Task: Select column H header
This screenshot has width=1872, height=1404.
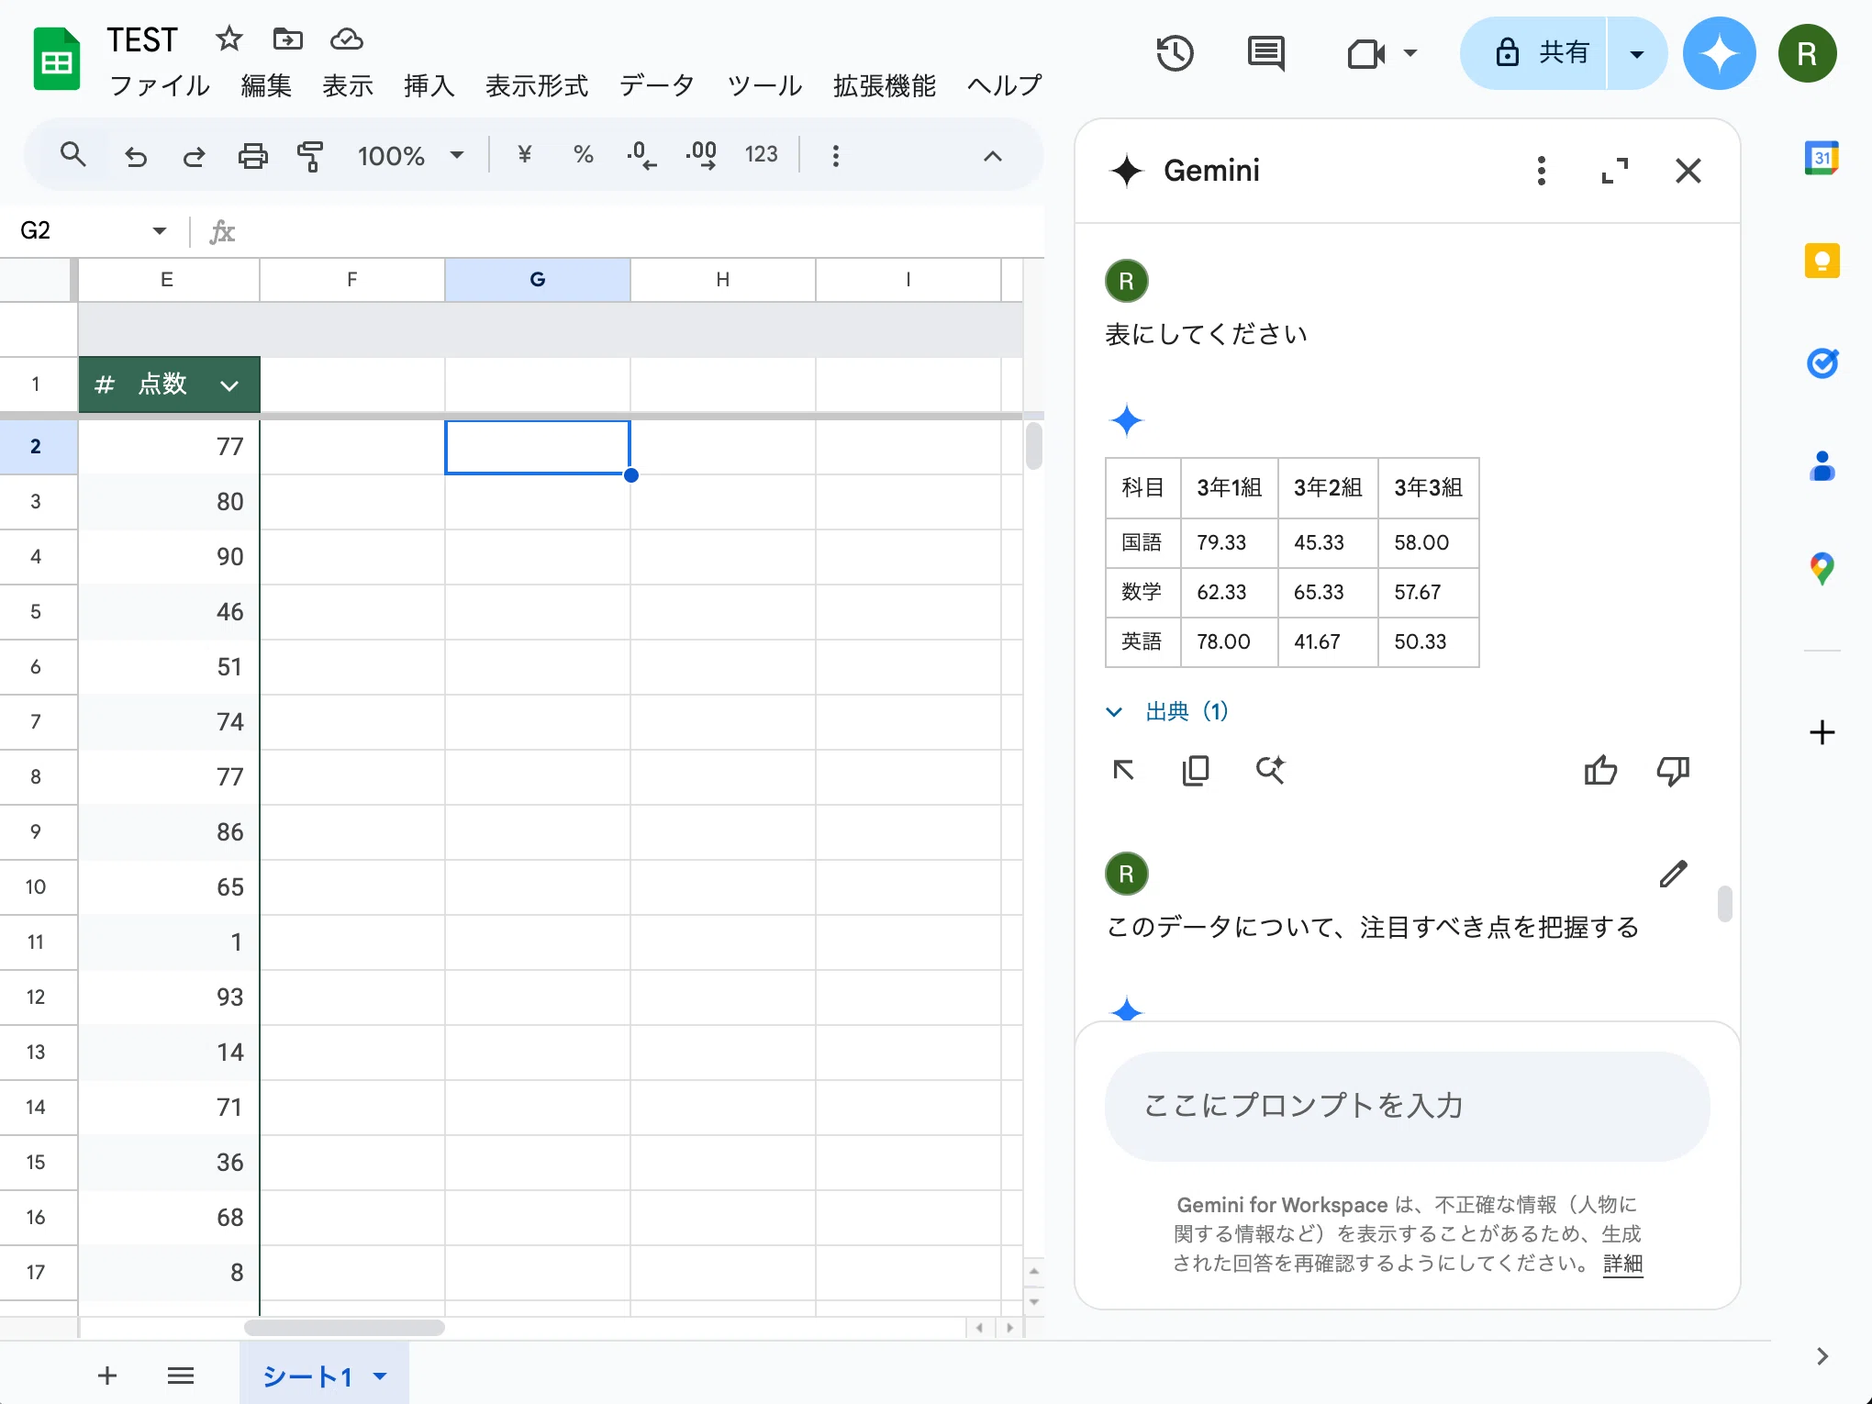Action: 723,280
